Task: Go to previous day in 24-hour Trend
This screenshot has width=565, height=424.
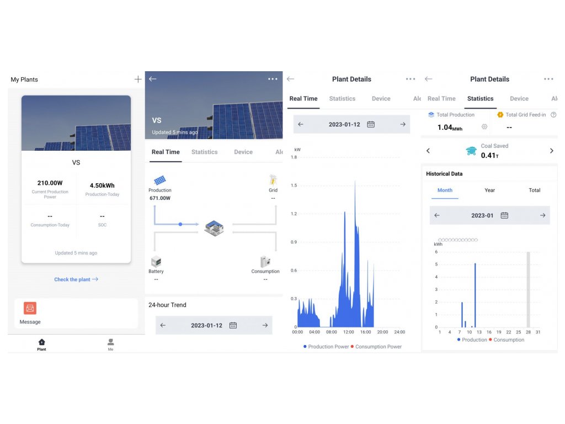Action: (x=163, y=325)
